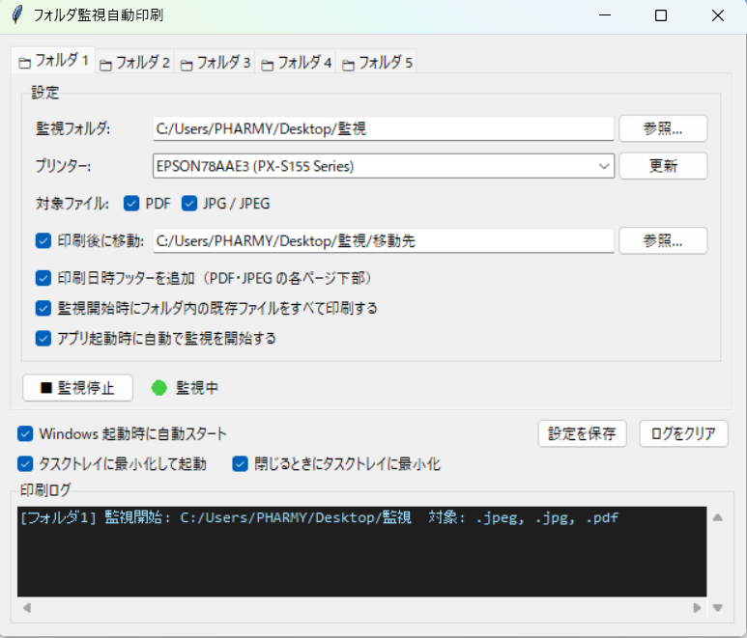Screen dimensions: 747x638
Task: Click 参照... next to 監視フォルダ
Action: (x=663, y=128)
